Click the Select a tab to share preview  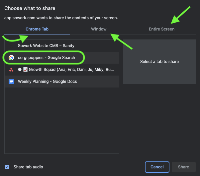pyautogui.click(x=159, y=62)
